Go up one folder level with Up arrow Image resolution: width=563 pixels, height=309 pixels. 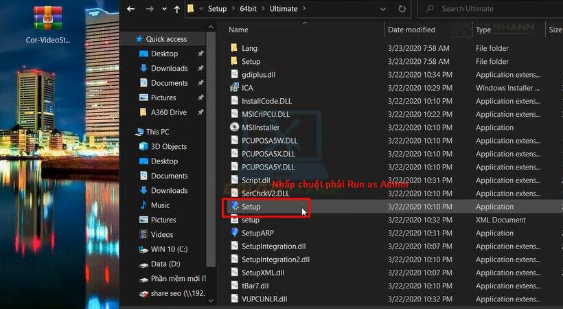pos(177,9)
